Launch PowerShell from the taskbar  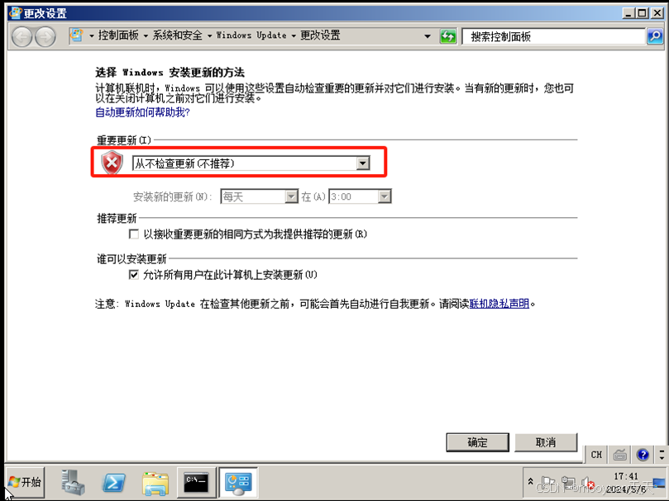point(113,483)
